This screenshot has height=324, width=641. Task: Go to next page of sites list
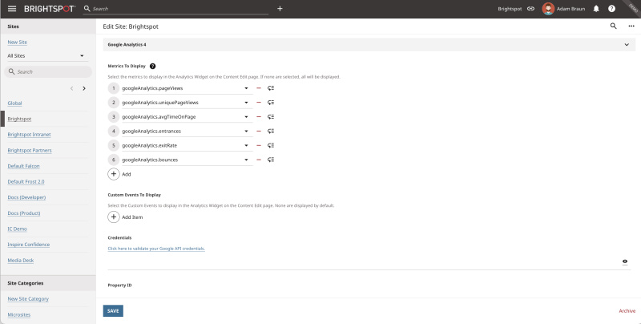coord(84,88)
